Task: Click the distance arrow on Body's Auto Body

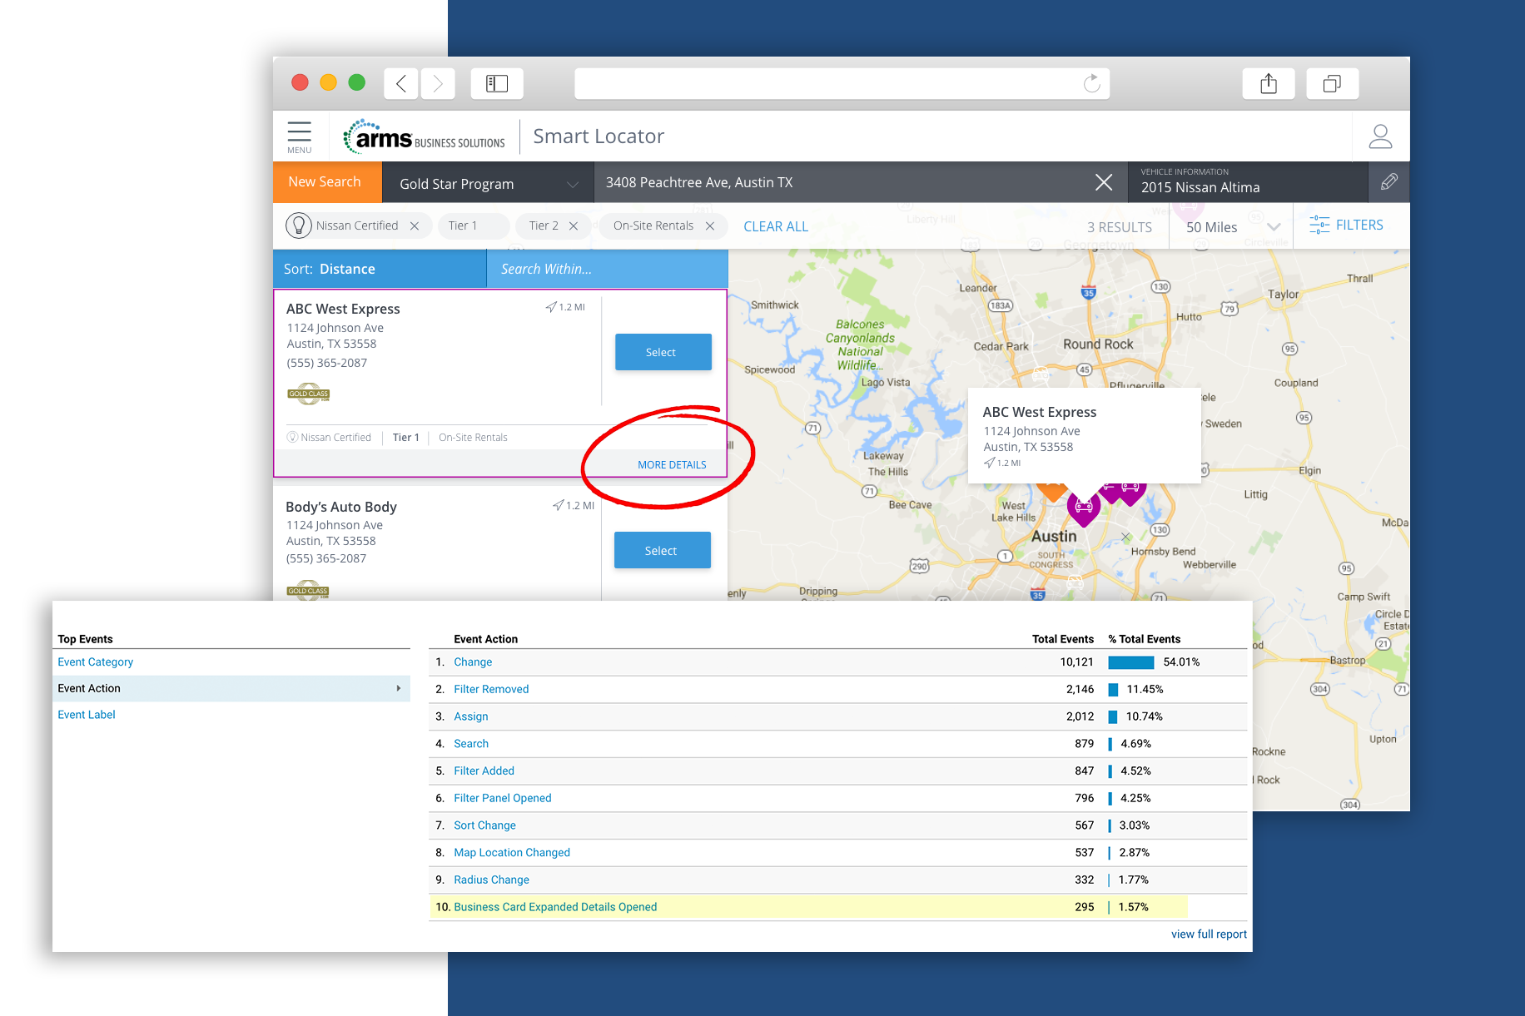Action: tap(558, 505)
